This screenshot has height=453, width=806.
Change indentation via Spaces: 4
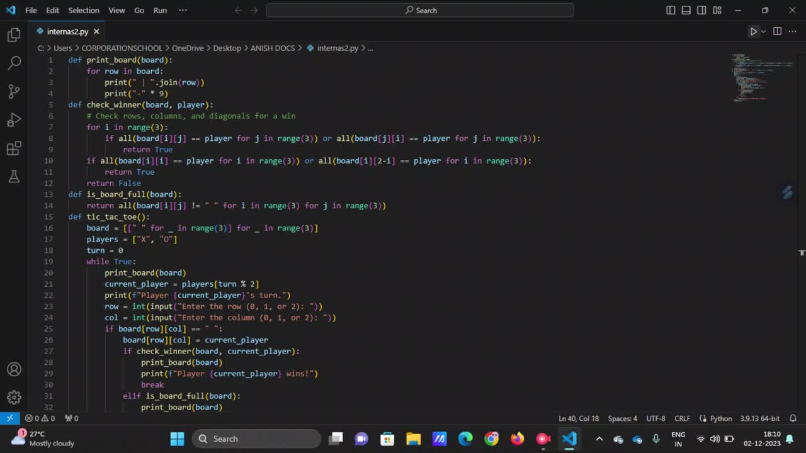[622, 418]
